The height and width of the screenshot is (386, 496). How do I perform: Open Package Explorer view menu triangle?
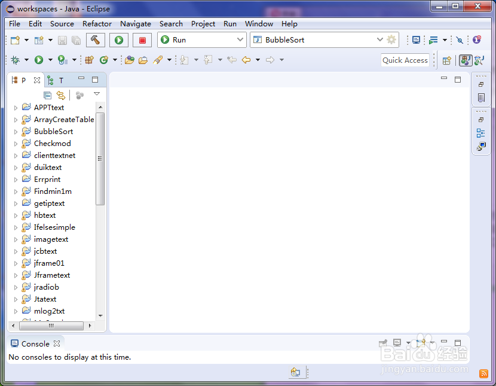pyautogui.click(x=97, y=94)
